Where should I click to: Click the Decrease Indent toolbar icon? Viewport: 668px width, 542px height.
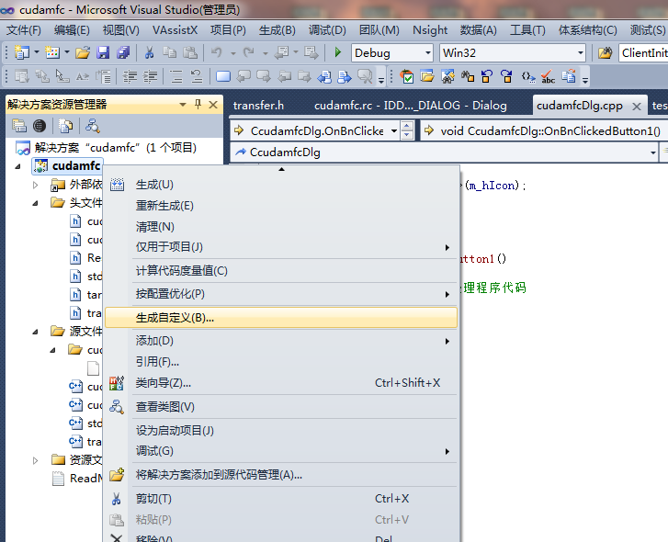point(130,76)
